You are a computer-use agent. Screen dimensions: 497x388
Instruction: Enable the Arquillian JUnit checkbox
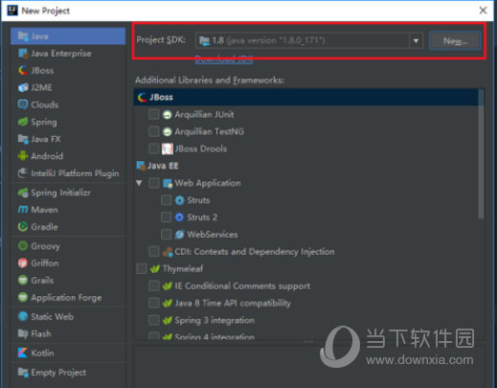tap(154, 114)
